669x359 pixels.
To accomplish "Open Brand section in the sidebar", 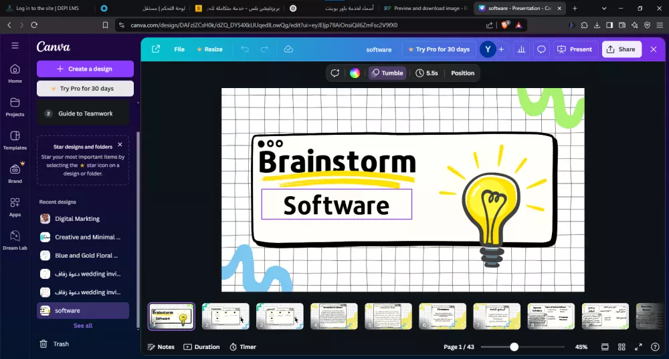I will coord(15,173).
